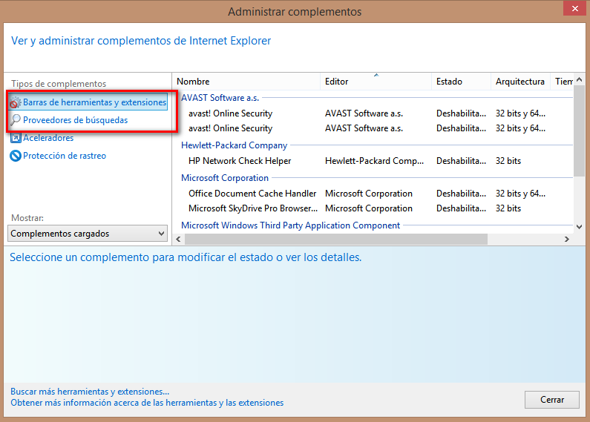Viewport: 590px width, 422px height.
Task: Click the Aceleradores icon
Action: pos(16,138)
